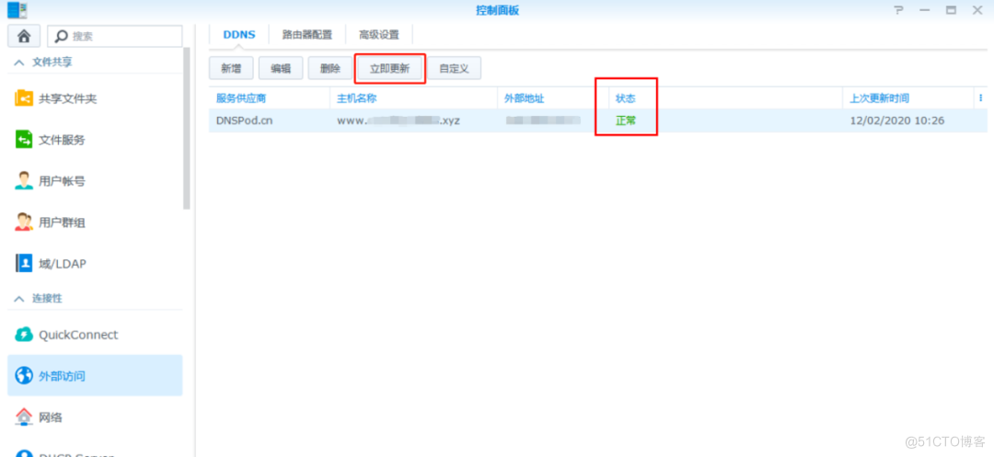Click the 共享文件夹 sidebar label
Screen dimensions: 994x457
[x=68, y=98]
